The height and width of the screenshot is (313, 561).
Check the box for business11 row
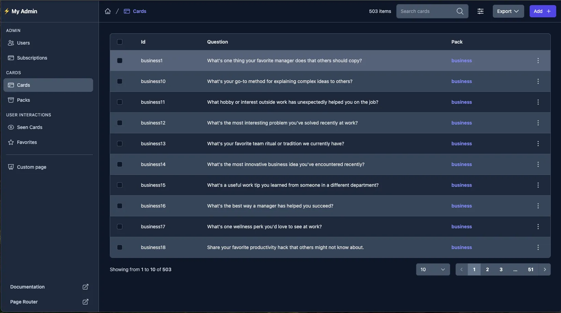click(120, 102)
